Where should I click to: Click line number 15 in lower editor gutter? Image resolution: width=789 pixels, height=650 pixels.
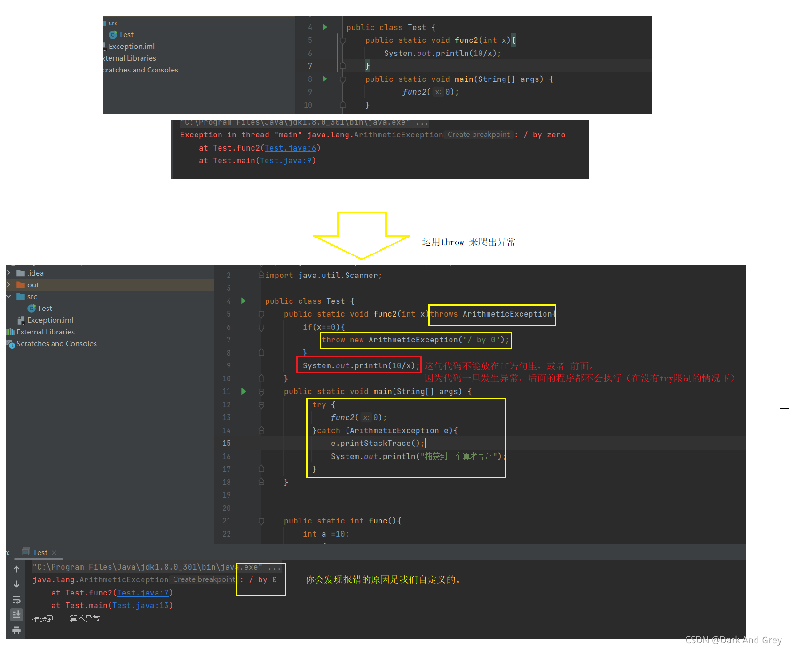(227, 443)
